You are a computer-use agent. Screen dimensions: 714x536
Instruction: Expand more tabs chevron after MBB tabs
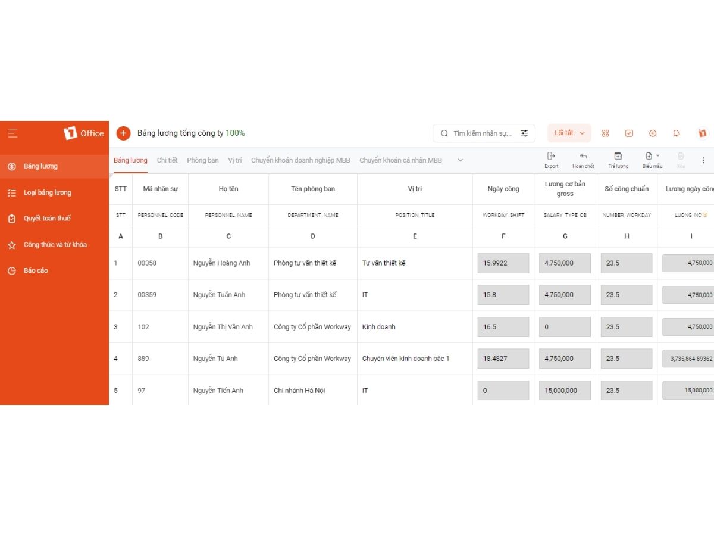click(460, 160)
